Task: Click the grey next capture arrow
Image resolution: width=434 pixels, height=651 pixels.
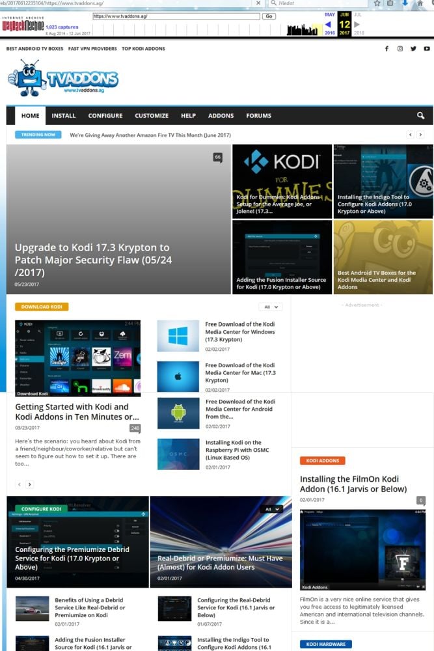Action: (x=357, y=25)
